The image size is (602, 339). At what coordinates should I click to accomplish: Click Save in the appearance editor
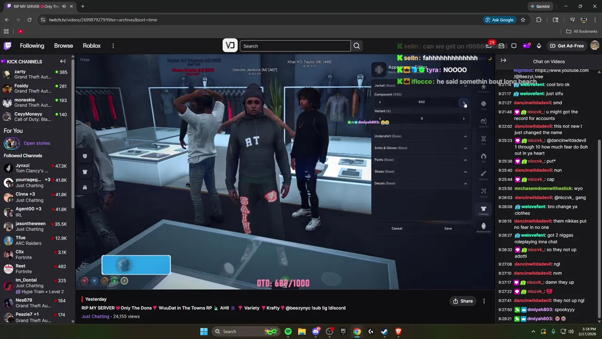point(448,228)
